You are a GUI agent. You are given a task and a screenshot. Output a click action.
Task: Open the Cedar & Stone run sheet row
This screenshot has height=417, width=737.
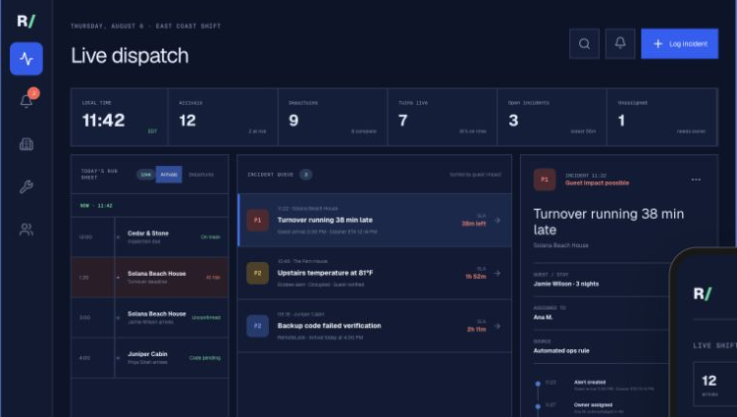point(149,236)
